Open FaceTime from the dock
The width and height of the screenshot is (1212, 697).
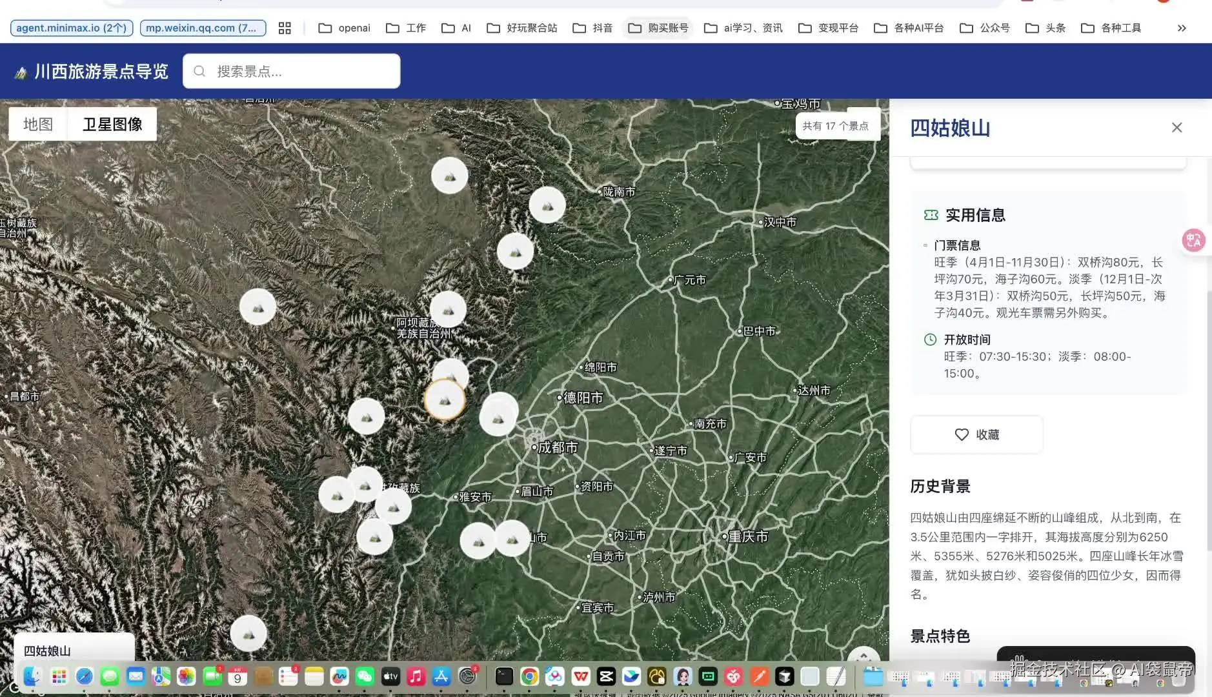pos(212,676)
